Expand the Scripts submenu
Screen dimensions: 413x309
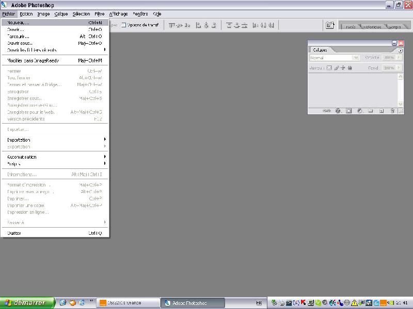(55, 164)
